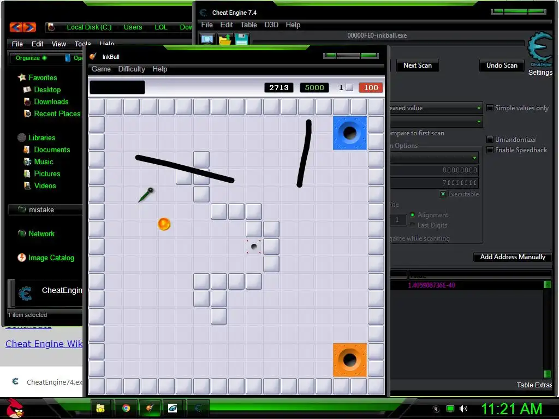Click the start address field 00000000
The height and width of the screenshot is (419, 559).
point(434,170)
